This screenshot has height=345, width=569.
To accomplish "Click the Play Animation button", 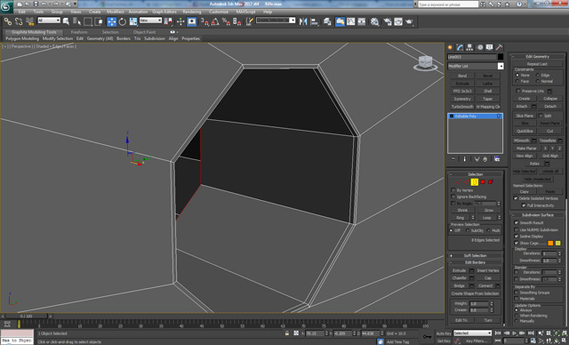I will click(514, 333).
